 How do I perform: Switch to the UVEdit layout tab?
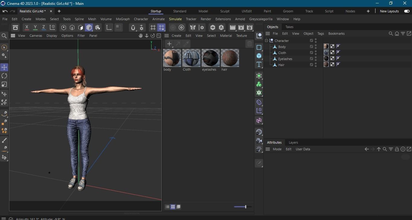247,11
